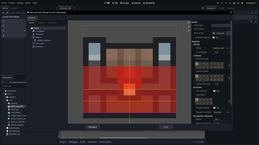The image size is (259, 145).
Task: Run a specific scene icon
Action: pyautogui.click(x=238, y=3)
